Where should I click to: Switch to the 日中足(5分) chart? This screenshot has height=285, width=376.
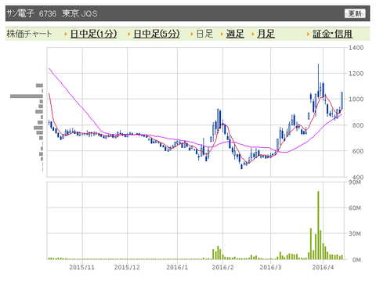157,34
